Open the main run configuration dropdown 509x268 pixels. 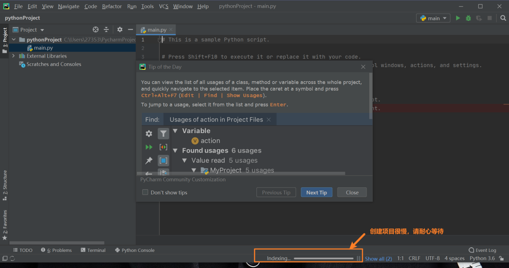pyautogui.click(x=433, y=18)
